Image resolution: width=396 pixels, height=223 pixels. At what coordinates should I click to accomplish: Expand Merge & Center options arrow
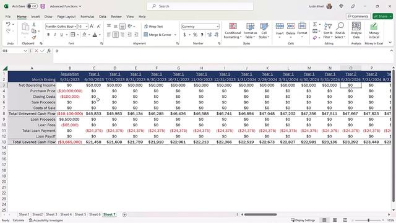[175, 35]
